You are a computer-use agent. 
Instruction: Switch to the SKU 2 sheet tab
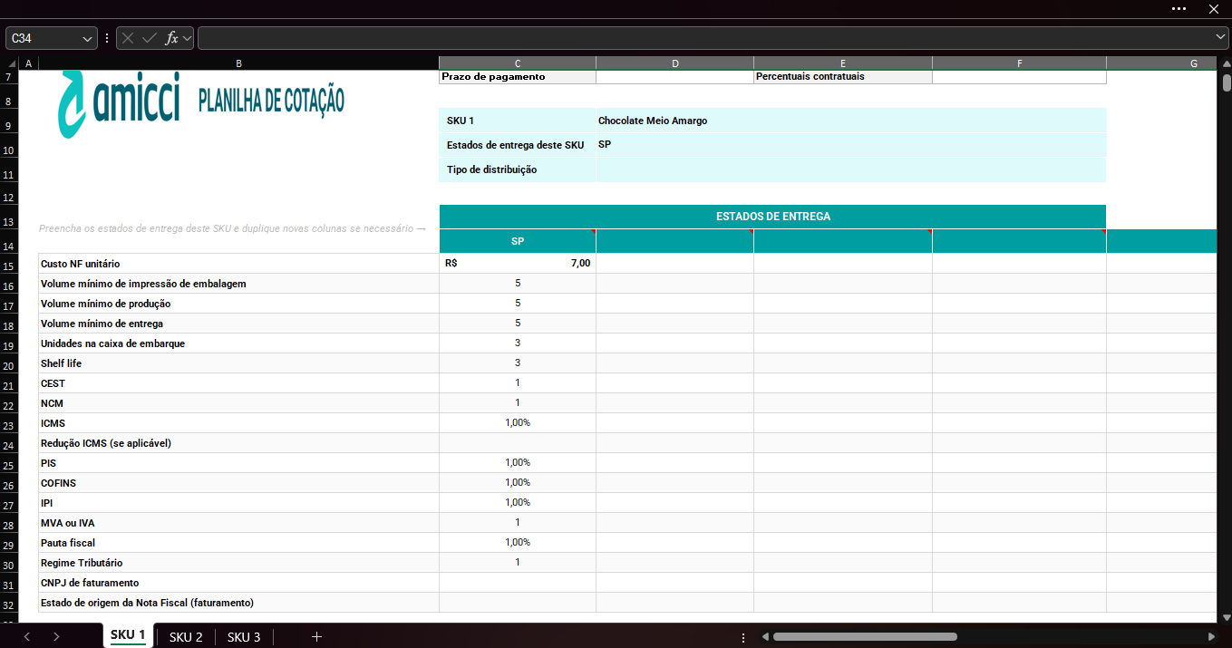(186, 637)
